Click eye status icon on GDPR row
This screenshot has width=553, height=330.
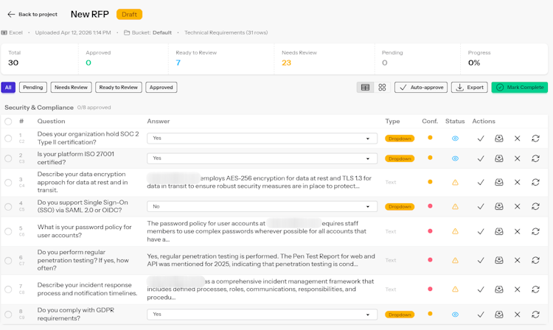tap(455, 314)
